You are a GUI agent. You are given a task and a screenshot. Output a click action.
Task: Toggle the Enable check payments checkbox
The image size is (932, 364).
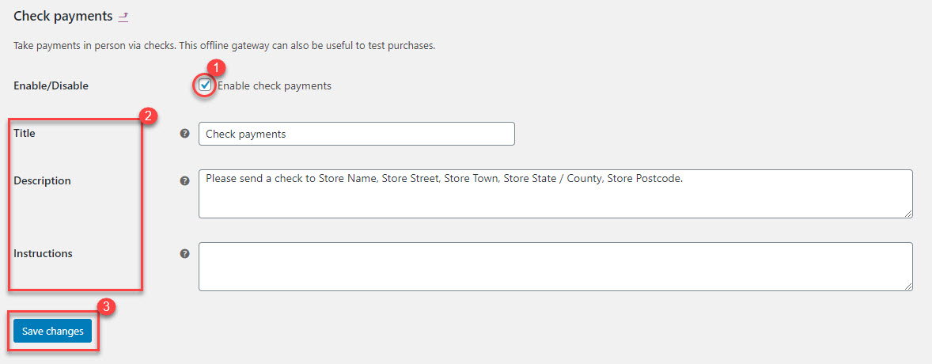click(x=206, y=85)
